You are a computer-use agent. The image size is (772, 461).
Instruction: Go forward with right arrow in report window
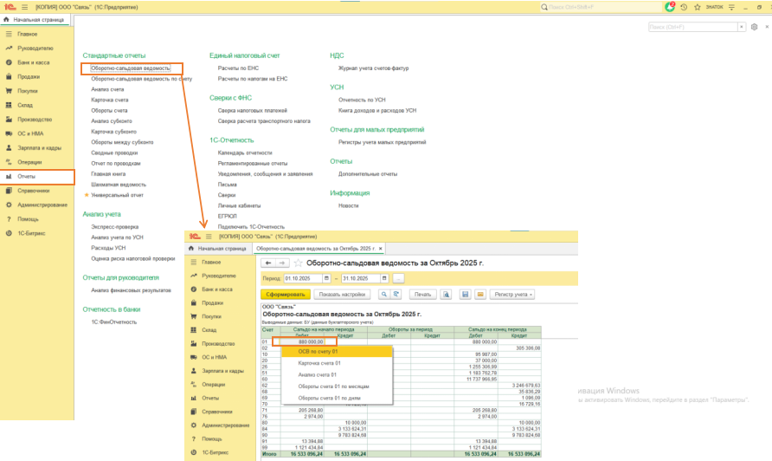[x=281, y=263]
